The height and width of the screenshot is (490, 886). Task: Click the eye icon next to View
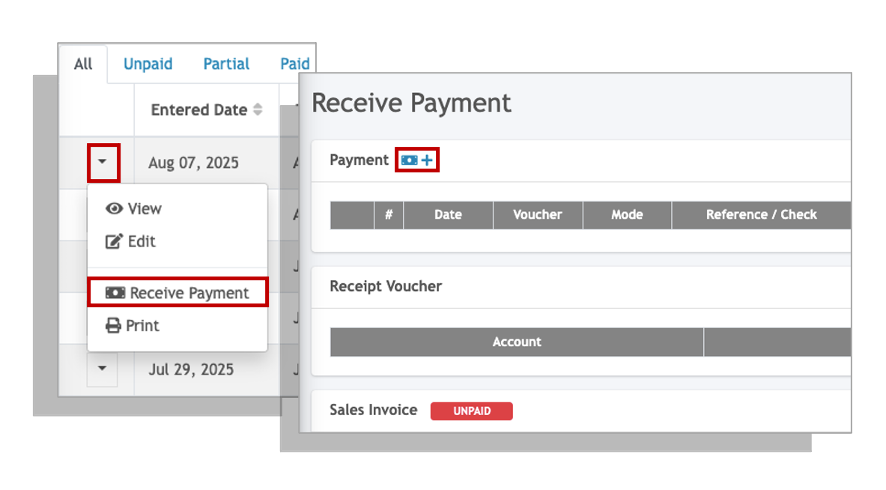(114, 208)
